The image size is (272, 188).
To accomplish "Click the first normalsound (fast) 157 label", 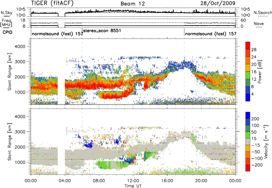I will 57,34.
